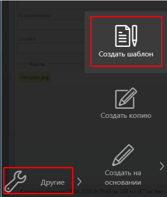The width and height of the screenshot is (167, 197).
Task: Expand the chevron right of Создать на основании
Action: (162, 166)
